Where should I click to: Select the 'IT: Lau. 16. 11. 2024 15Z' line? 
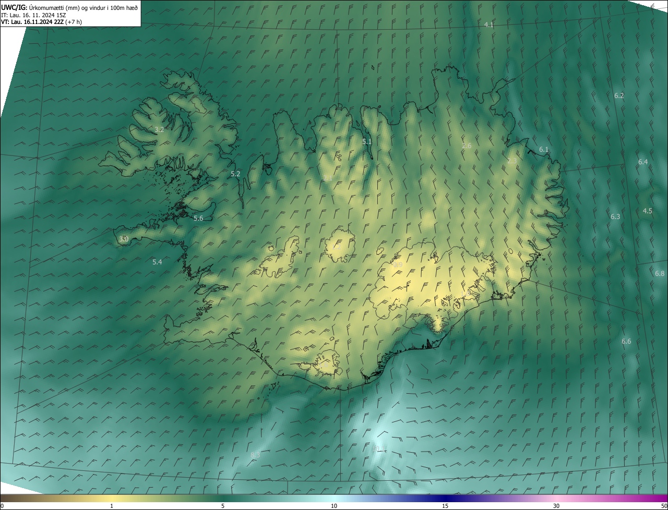click(x=33, y=15)
